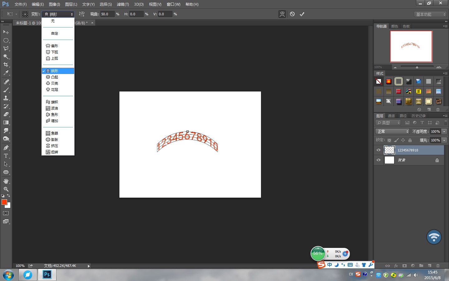Toggle lock position
449x281 pixels.
(403, 140)
